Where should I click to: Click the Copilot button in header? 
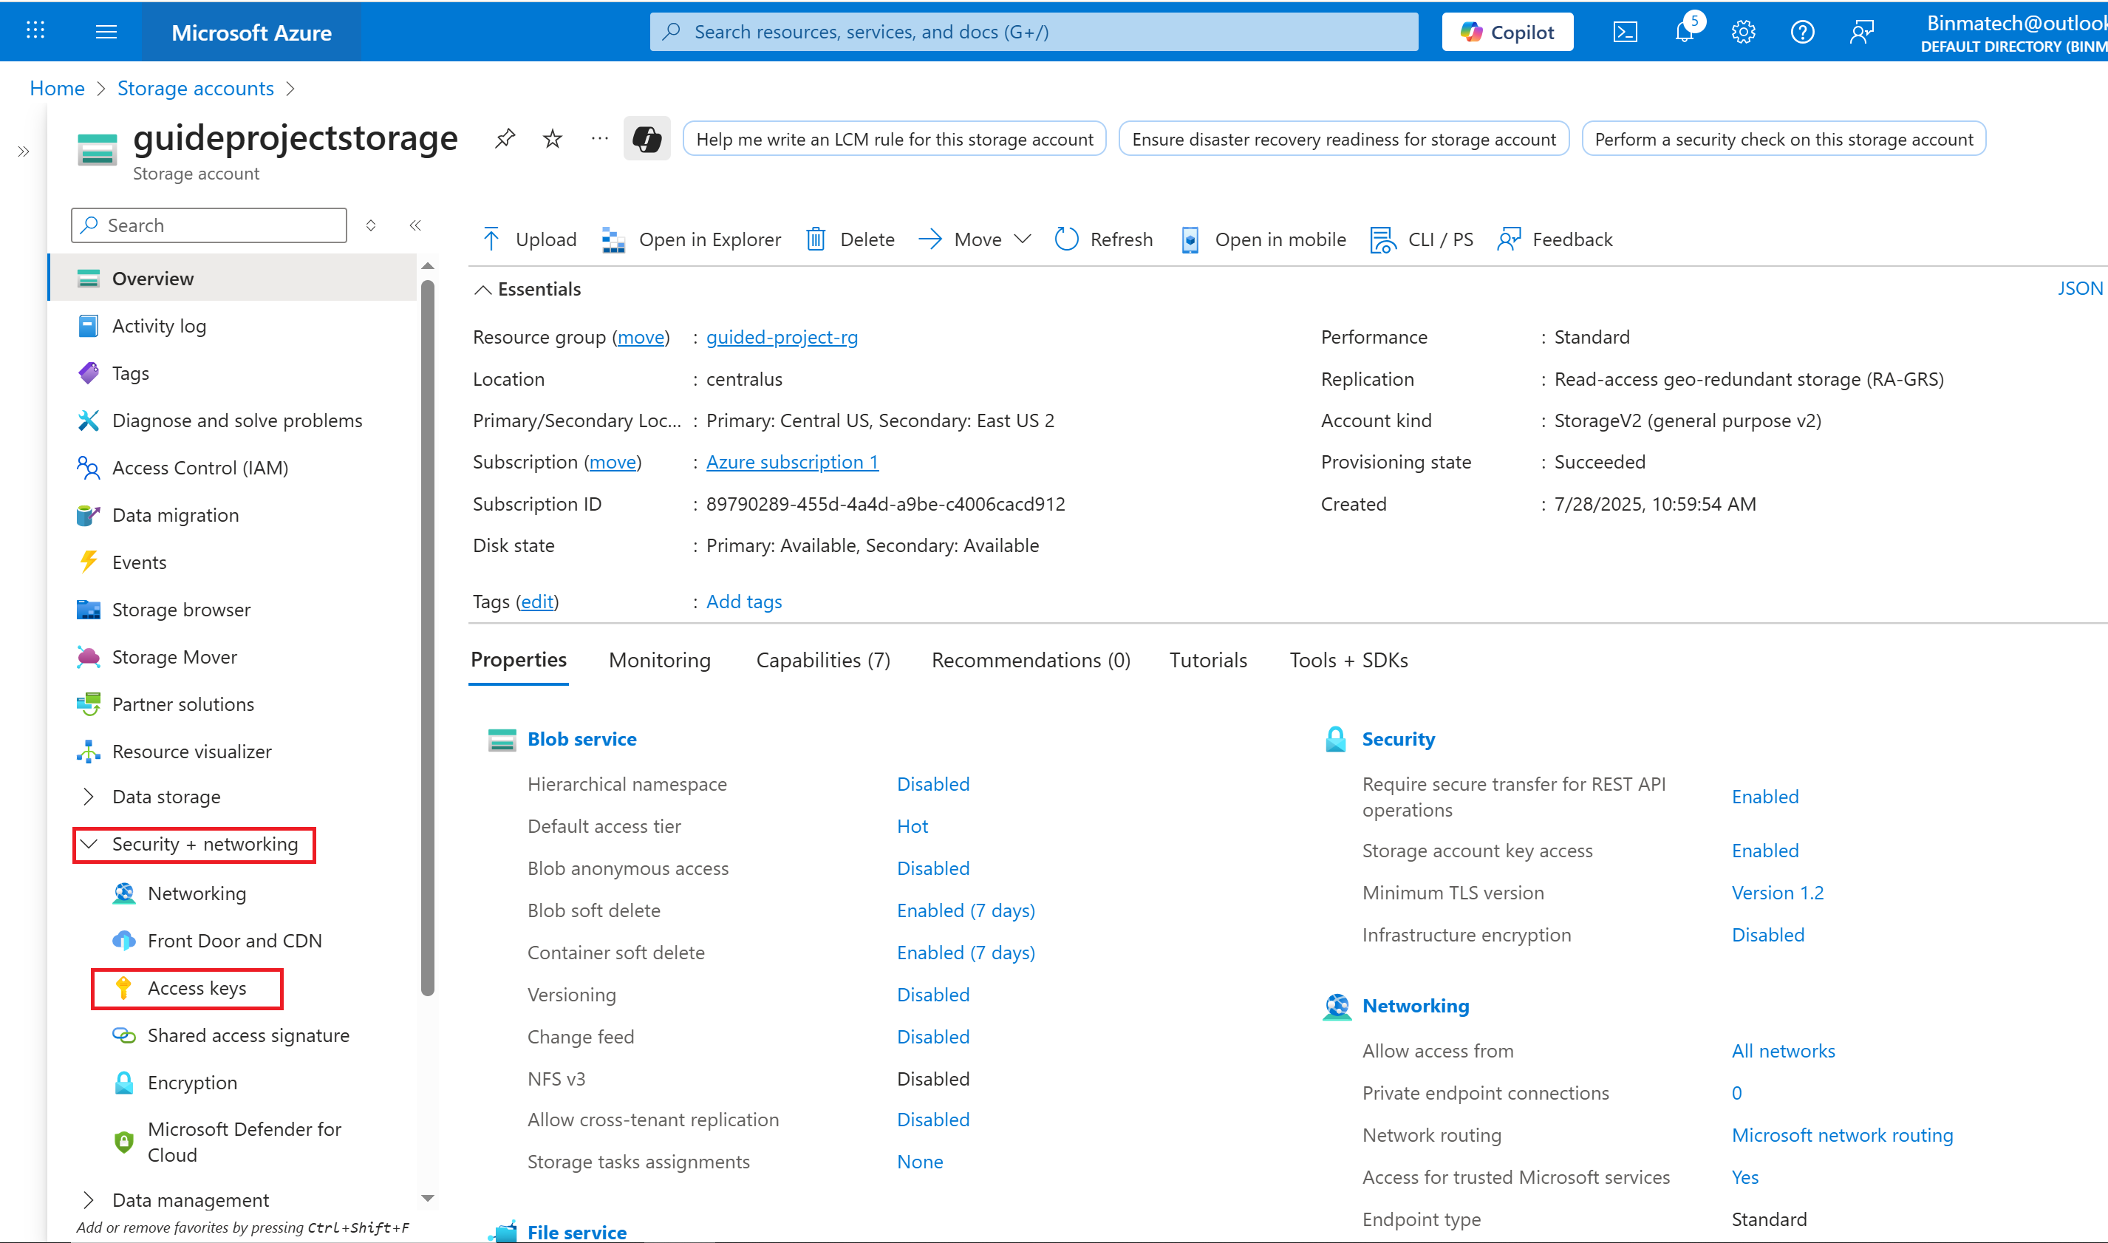pos(1507,32)
